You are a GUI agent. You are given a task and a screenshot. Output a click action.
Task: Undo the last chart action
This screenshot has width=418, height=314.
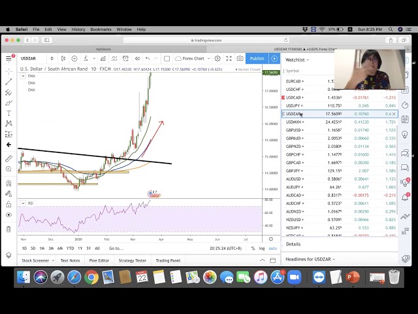coord(148,59)
